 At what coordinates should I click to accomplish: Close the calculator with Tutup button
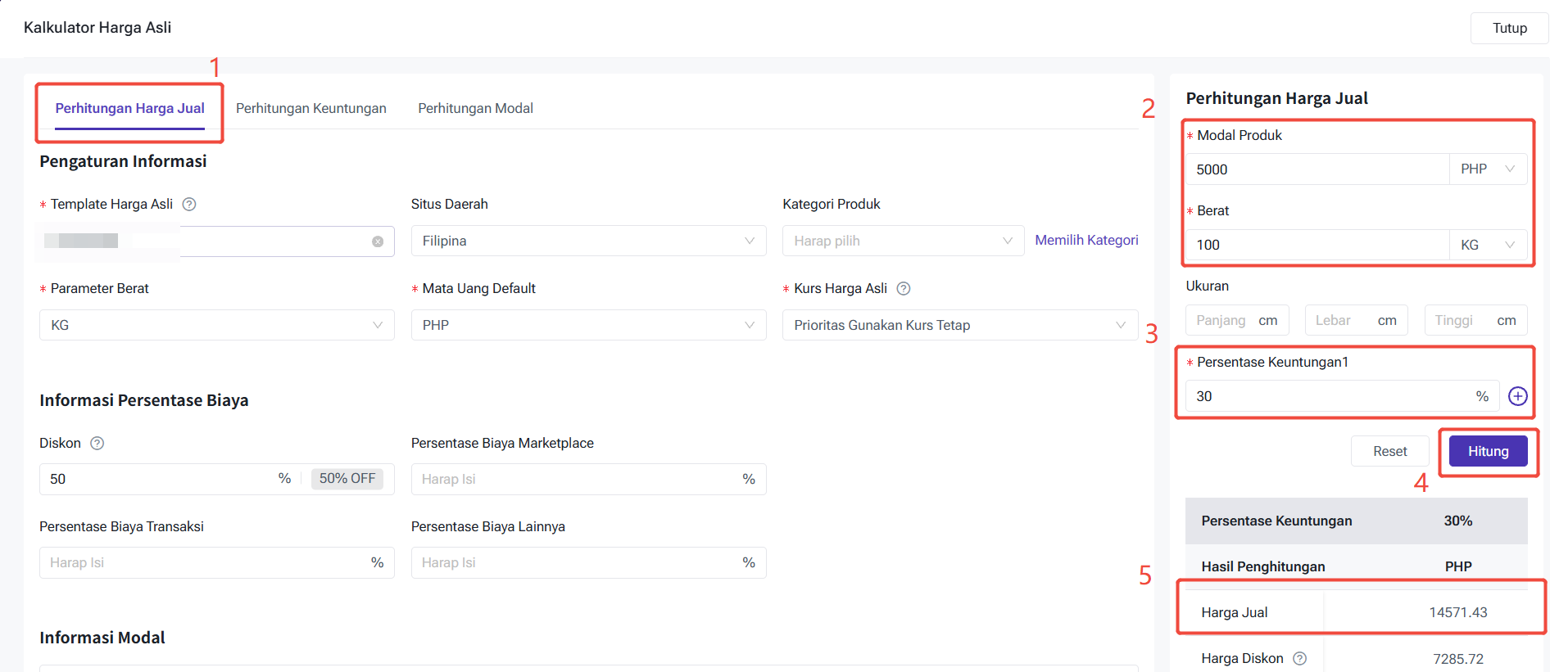coord(1509,29)
